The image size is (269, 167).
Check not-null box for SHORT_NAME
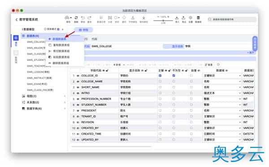(174, 87)
